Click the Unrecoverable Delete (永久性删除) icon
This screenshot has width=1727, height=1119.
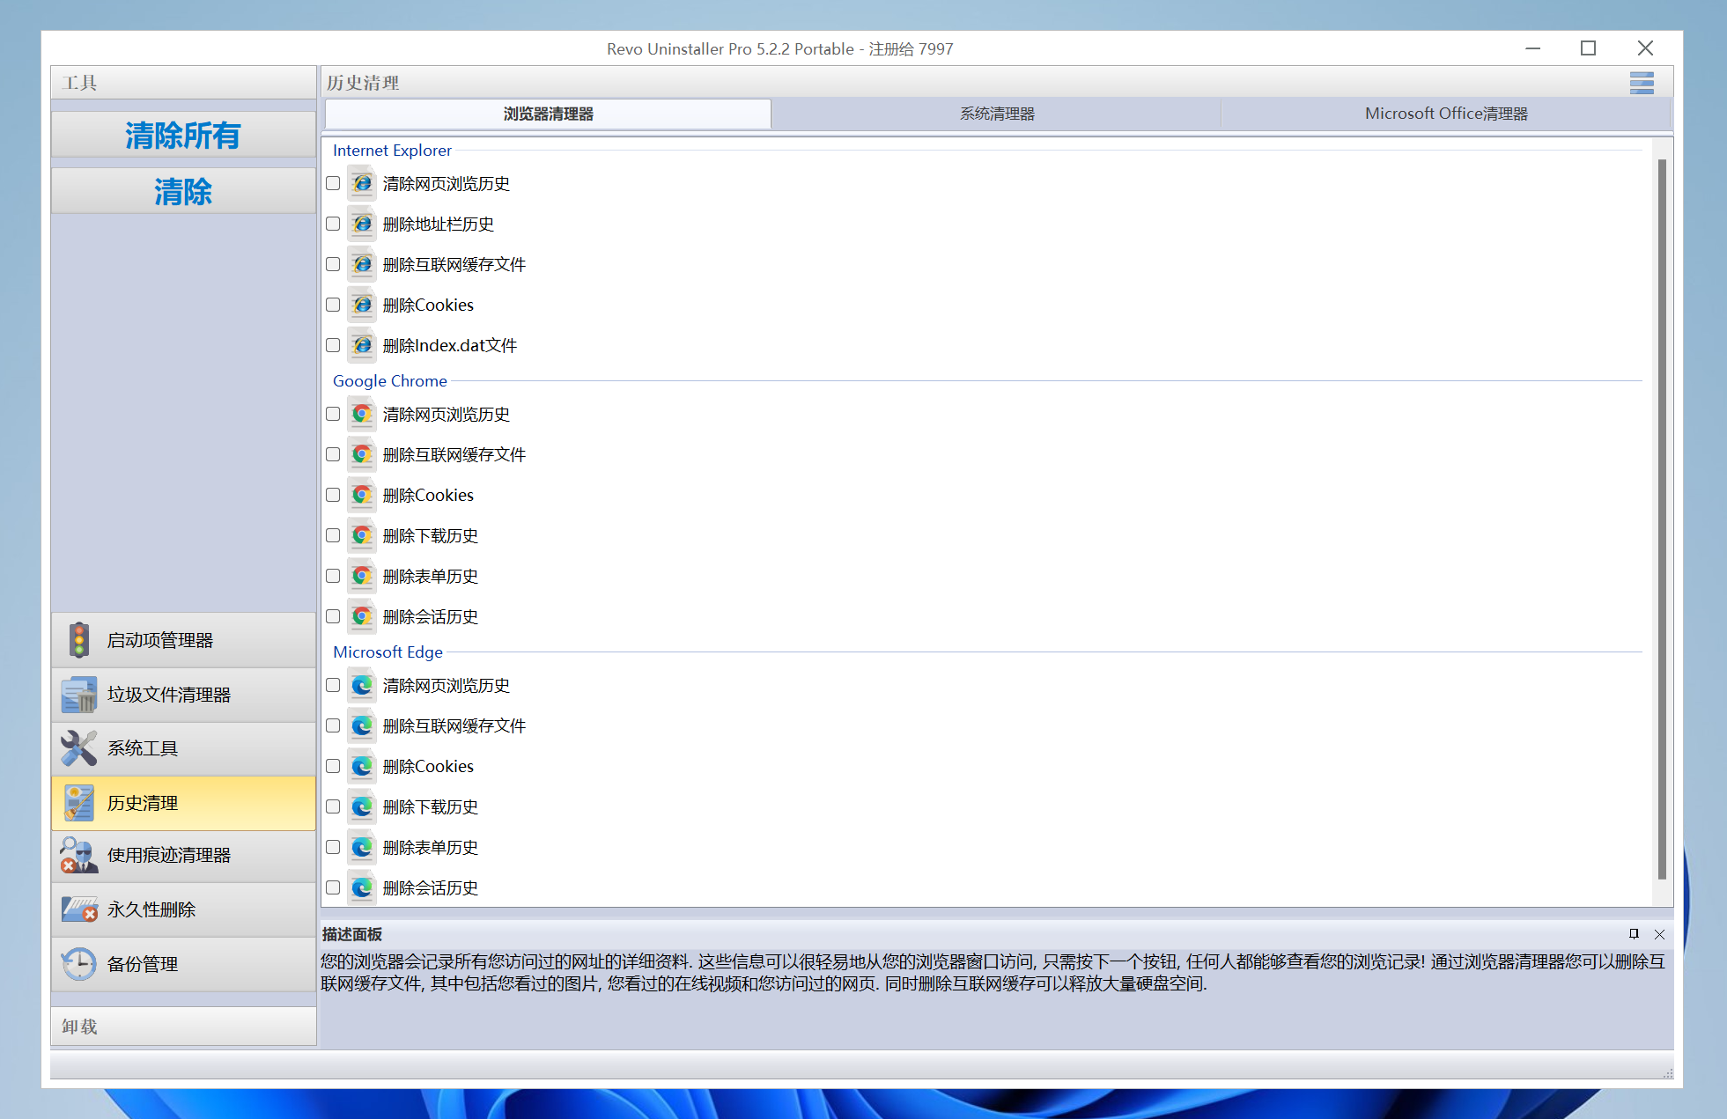(79, 909)
